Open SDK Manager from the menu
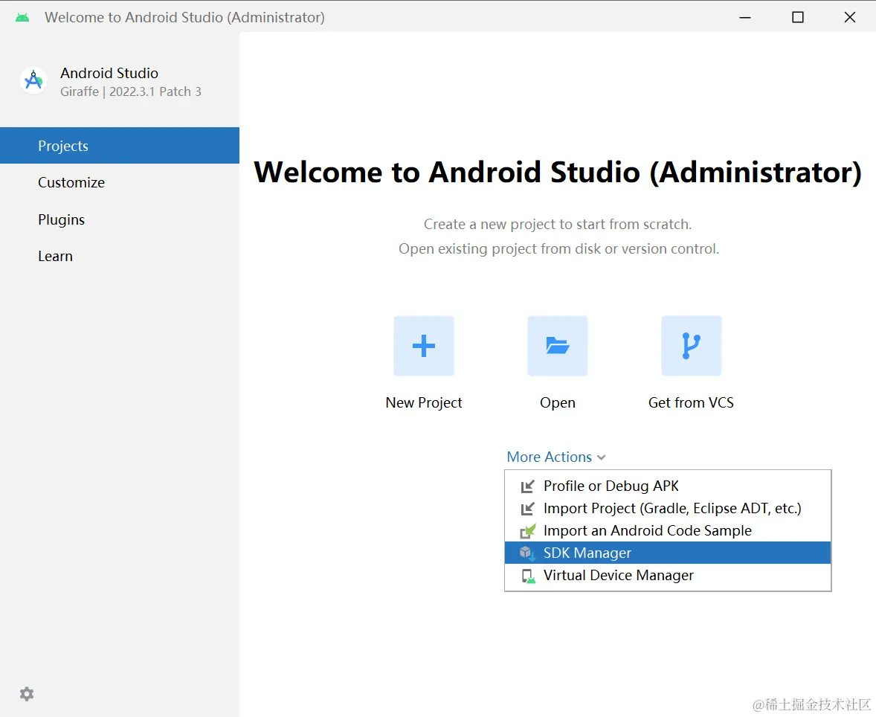Image resolution: width=876 pixels, height=717 pixels. pos(668,553)
